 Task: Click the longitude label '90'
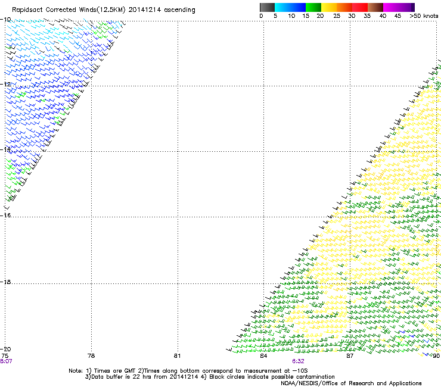pyautogui.click(x=436, y=356)
